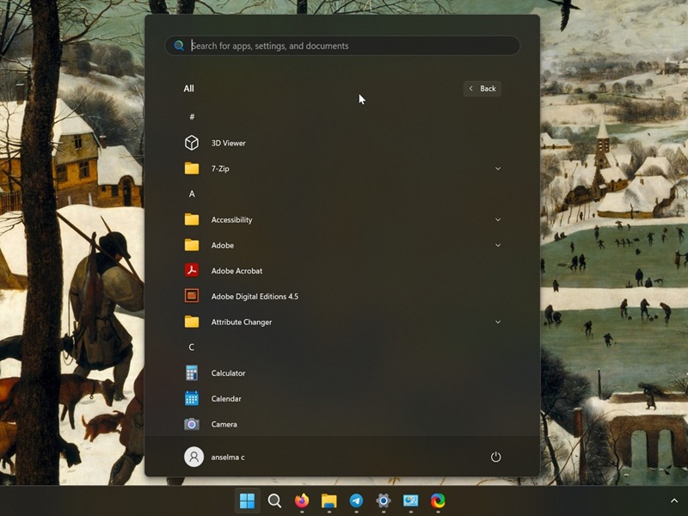Click 'Adobe Digital Editions 4.5' text
The image size is (688, 516).
pos(255,296)
